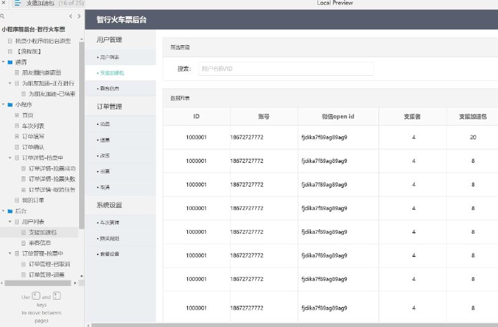This screenshot has width=498, height=327.
Task: Click the 订单管理 section heading in the left menu
Action: click(x=110, y=106)
